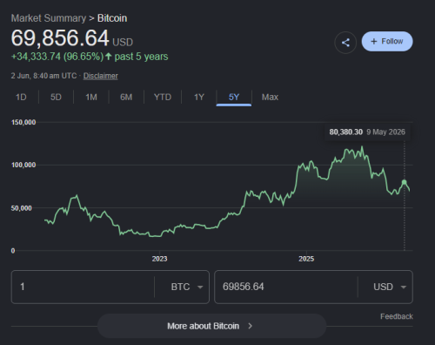Click Market Summary breadcrumb link
The width and height of the screenshot is (435, 345).
tap(49, 18)
